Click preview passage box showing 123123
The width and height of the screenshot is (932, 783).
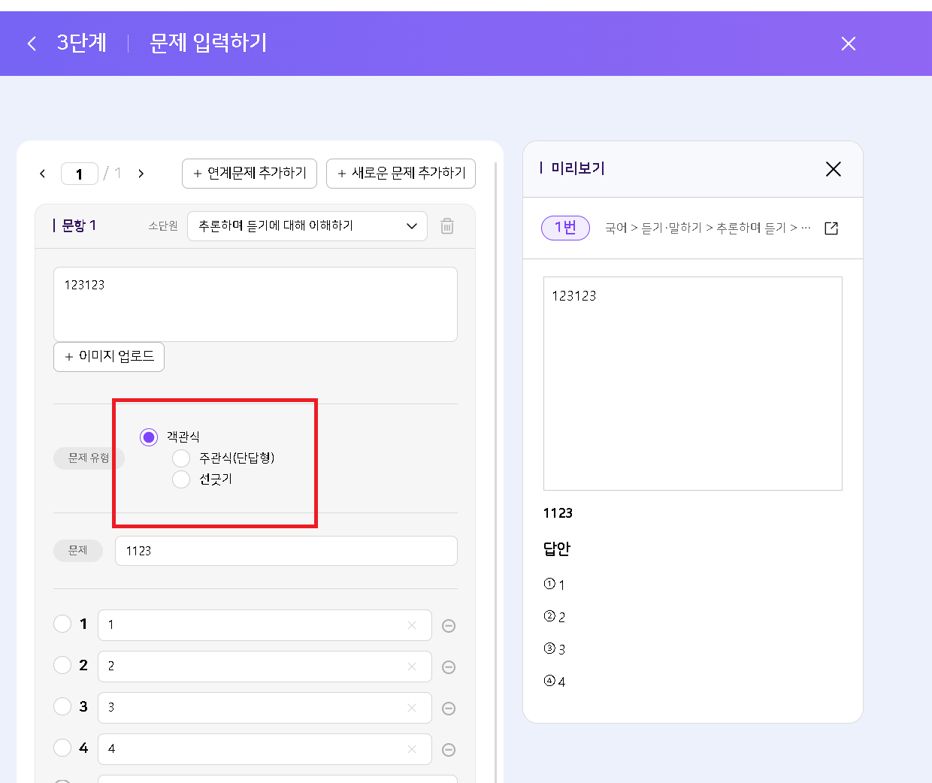[693, 383]
